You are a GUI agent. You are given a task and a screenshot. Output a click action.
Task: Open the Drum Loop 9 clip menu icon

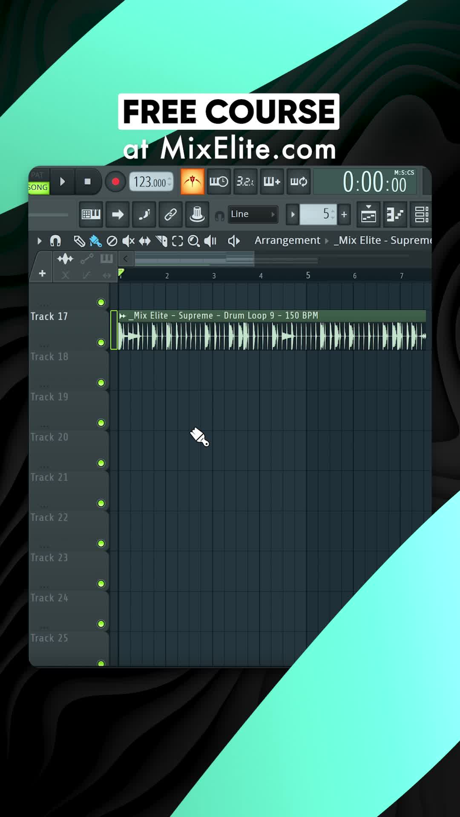(x=123, y=316)
